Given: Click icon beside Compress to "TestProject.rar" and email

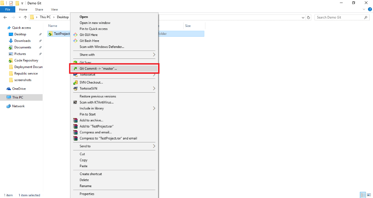Looking at the screenshot, I should pyautogui.click(x=75, y=138).
